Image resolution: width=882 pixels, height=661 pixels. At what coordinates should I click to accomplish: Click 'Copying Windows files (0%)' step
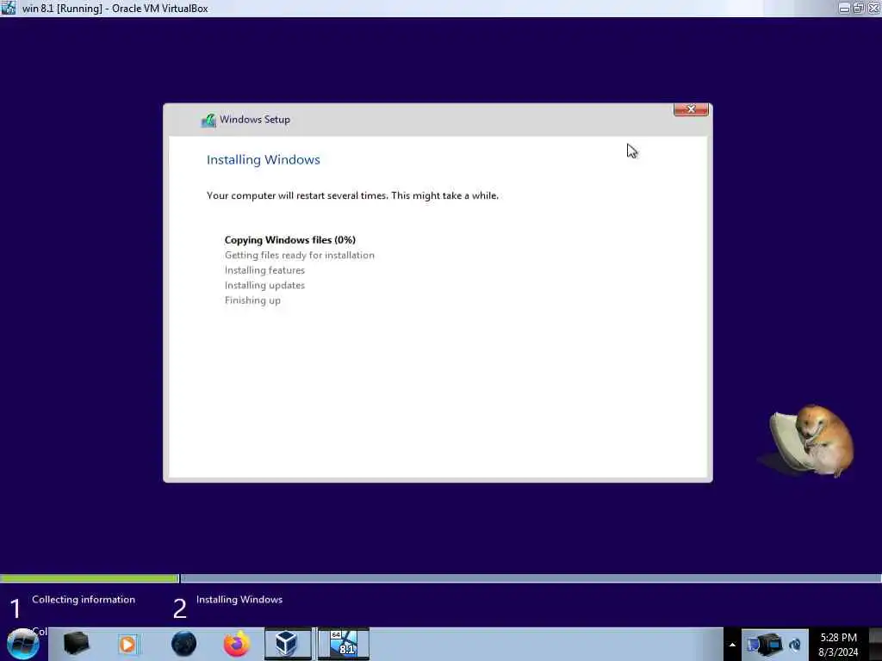(289, 240)
